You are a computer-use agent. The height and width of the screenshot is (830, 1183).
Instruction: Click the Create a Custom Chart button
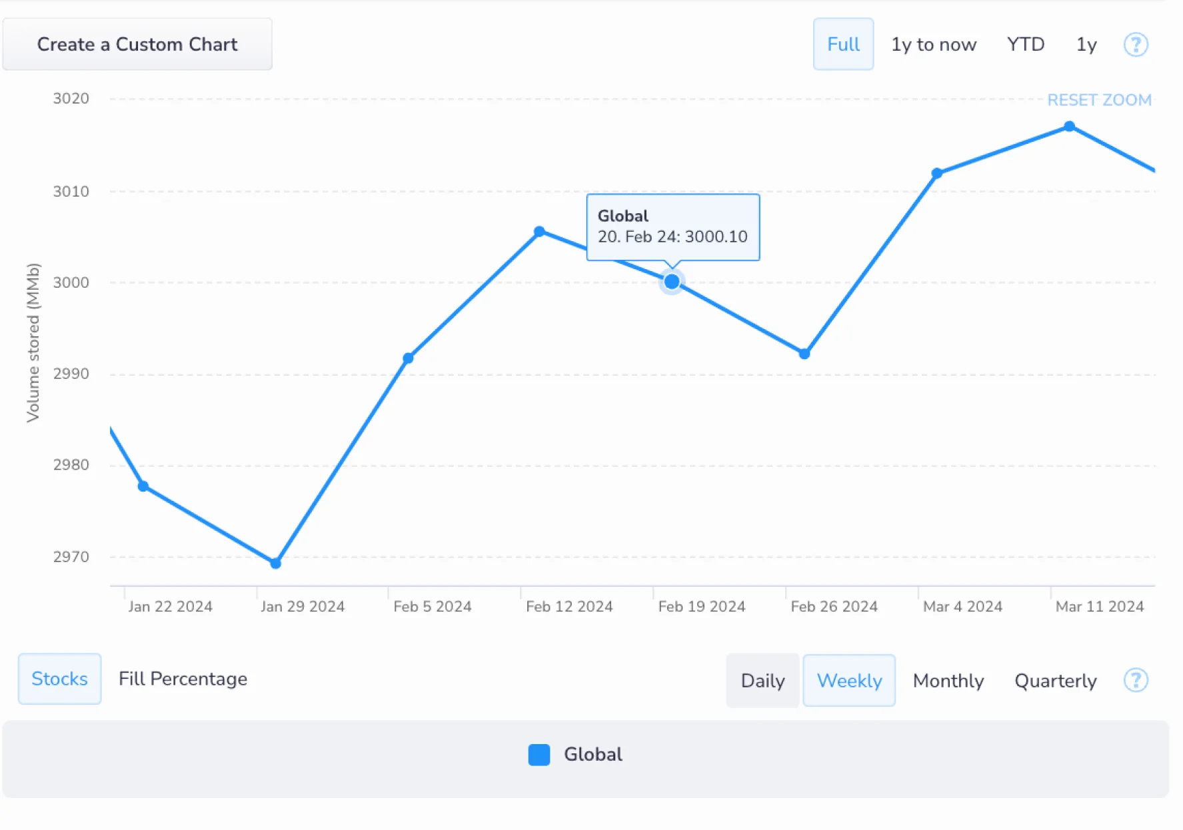click(x=137, y=44)
